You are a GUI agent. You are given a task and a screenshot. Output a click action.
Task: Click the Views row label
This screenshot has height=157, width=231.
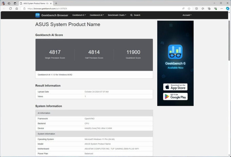tap(40, 96)
